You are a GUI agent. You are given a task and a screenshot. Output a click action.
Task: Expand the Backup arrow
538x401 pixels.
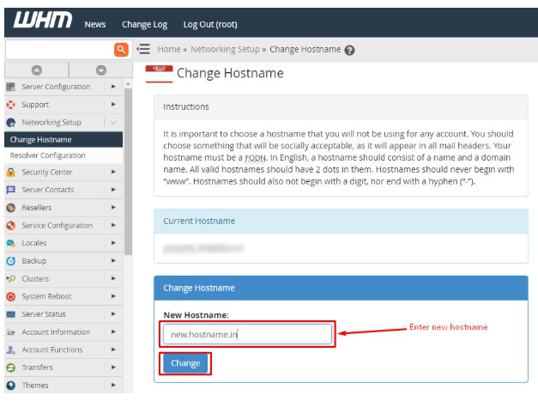(x=113, y=260)
